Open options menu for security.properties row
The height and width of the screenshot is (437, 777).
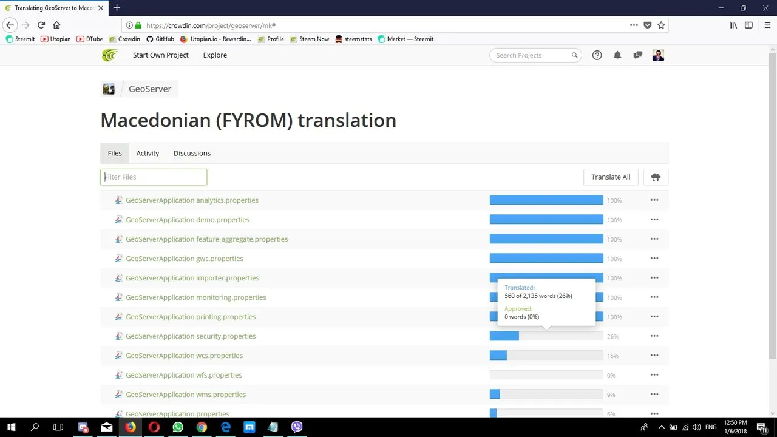pyautogui.click(x=654, y=336)
